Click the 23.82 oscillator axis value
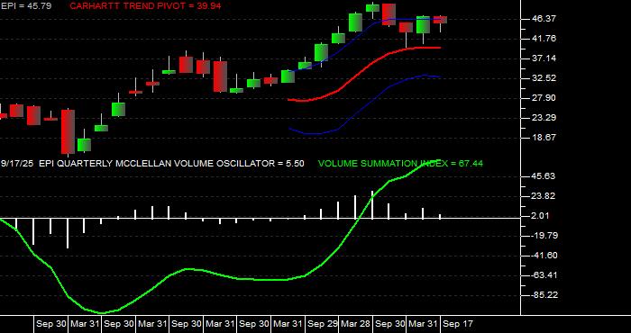Image resolution: width=631 pixels, height=333 pixels. (544, 196)
